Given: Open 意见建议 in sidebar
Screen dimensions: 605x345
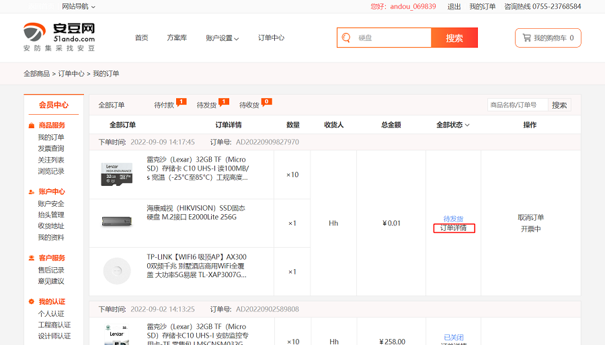Looking at the screenshot, I should point(51,281).
